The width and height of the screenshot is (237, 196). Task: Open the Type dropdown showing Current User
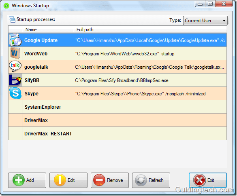[205, 21]
